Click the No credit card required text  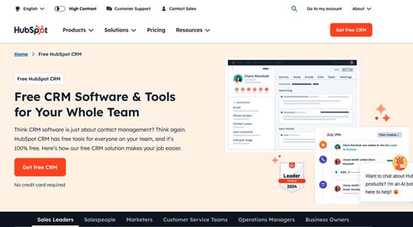[40, 185]
